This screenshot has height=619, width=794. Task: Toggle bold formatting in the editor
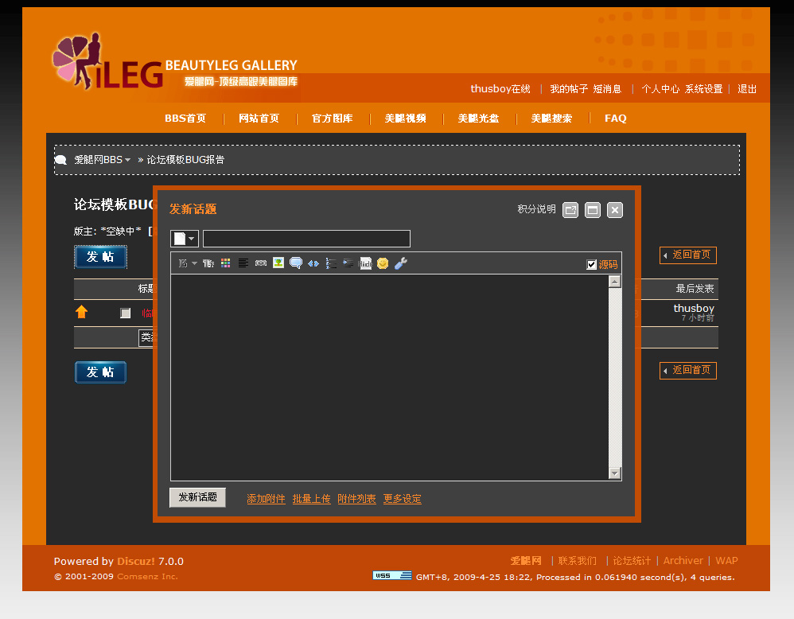click(x=183, y=263)
